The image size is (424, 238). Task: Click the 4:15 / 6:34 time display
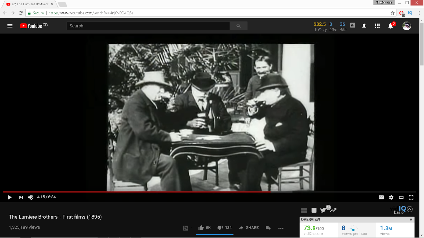pyautogui.click(x=46, y=197)
